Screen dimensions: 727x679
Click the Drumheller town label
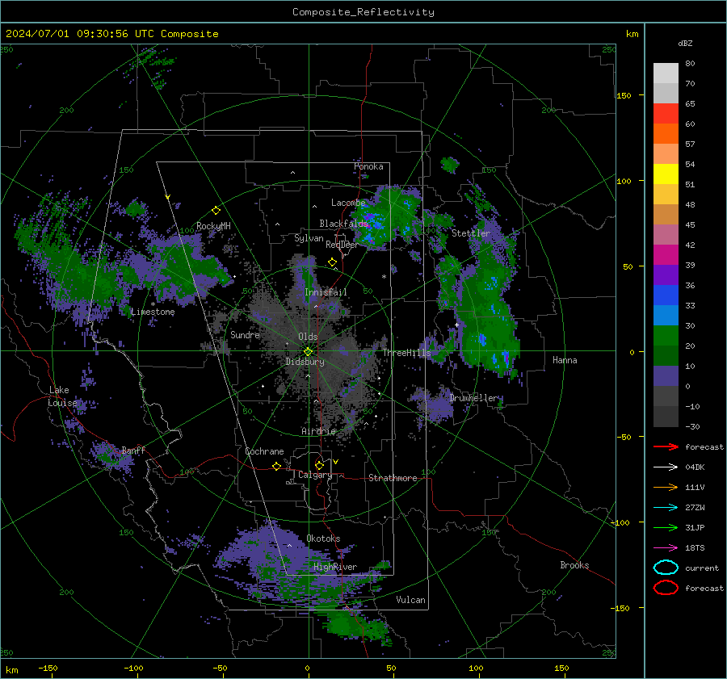(x=474, y=398)
